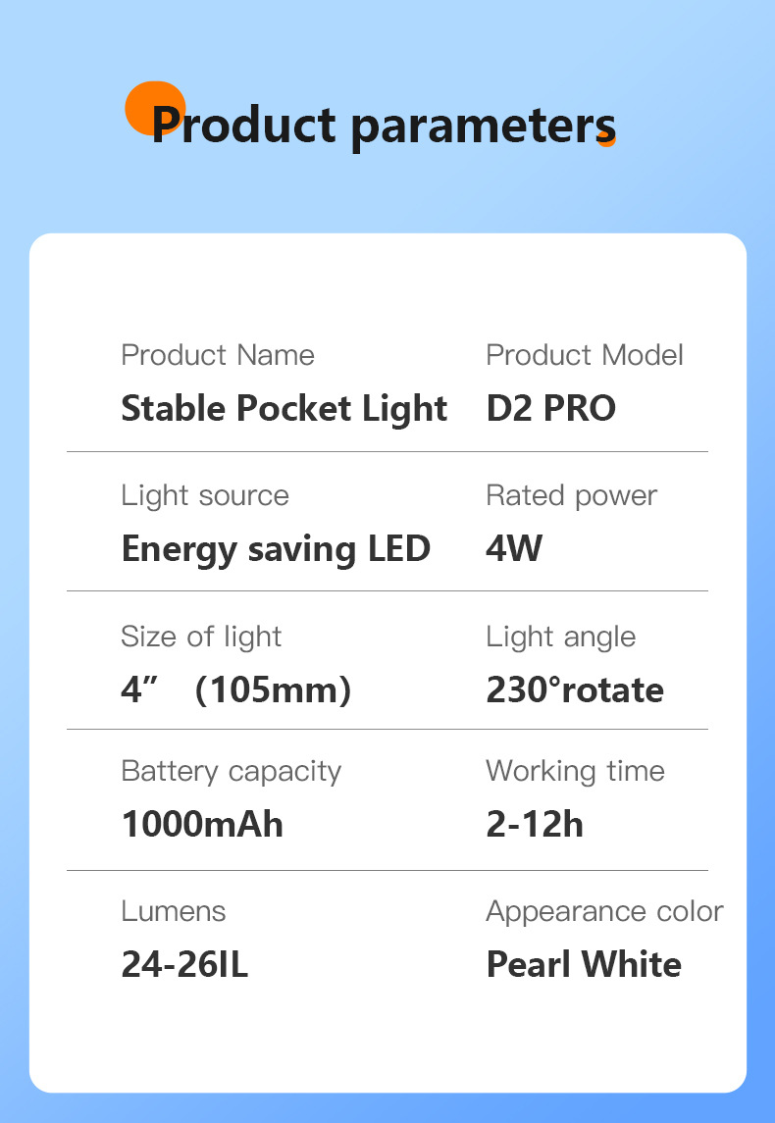Screen dimensions: 775x1123
Task: Select the "Battery capacity" label
Action: point(232,771)
